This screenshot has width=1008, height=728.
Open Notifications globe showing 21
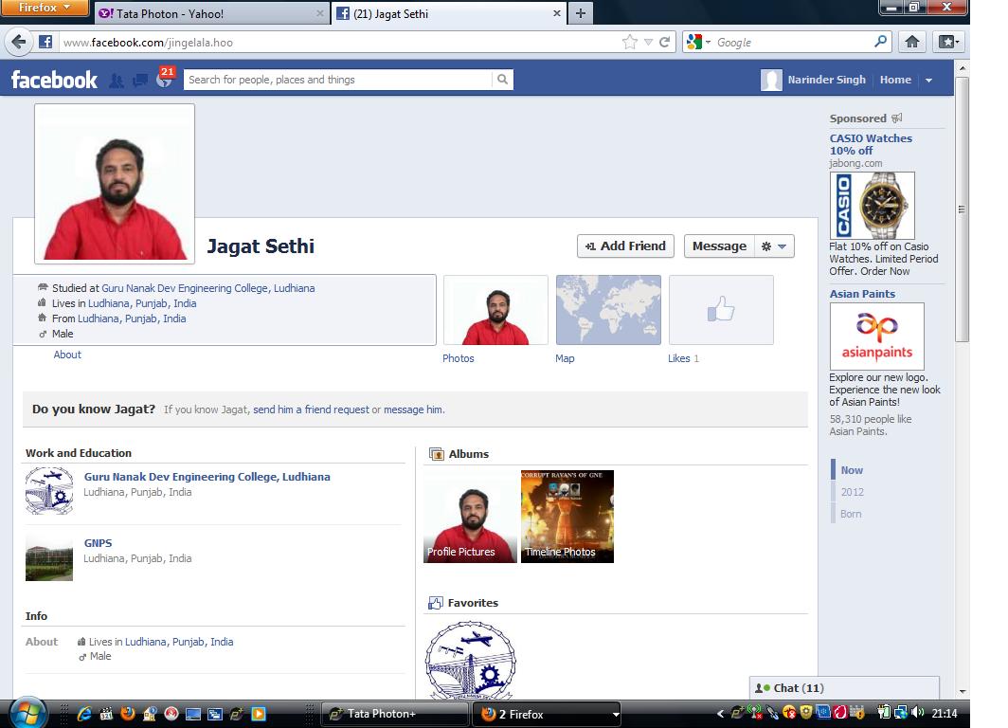pyautogui.click(x=165, y=79)
